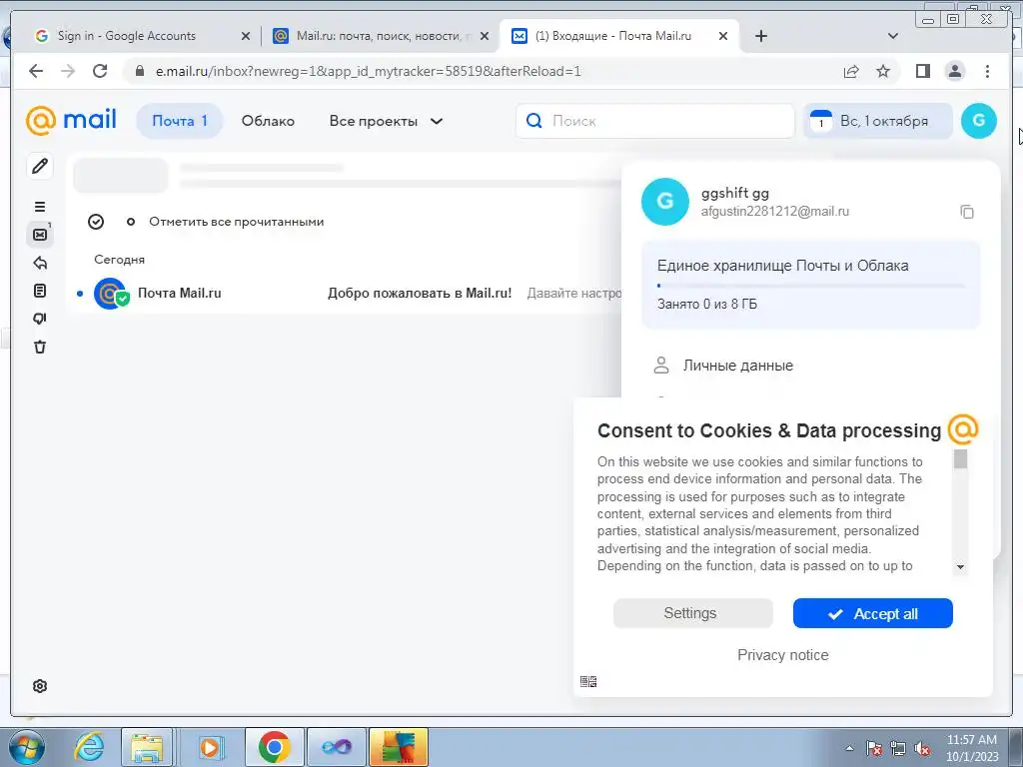Open the Windows Start button
Viewport: 1023px width, 767px height.
[27, 747]
